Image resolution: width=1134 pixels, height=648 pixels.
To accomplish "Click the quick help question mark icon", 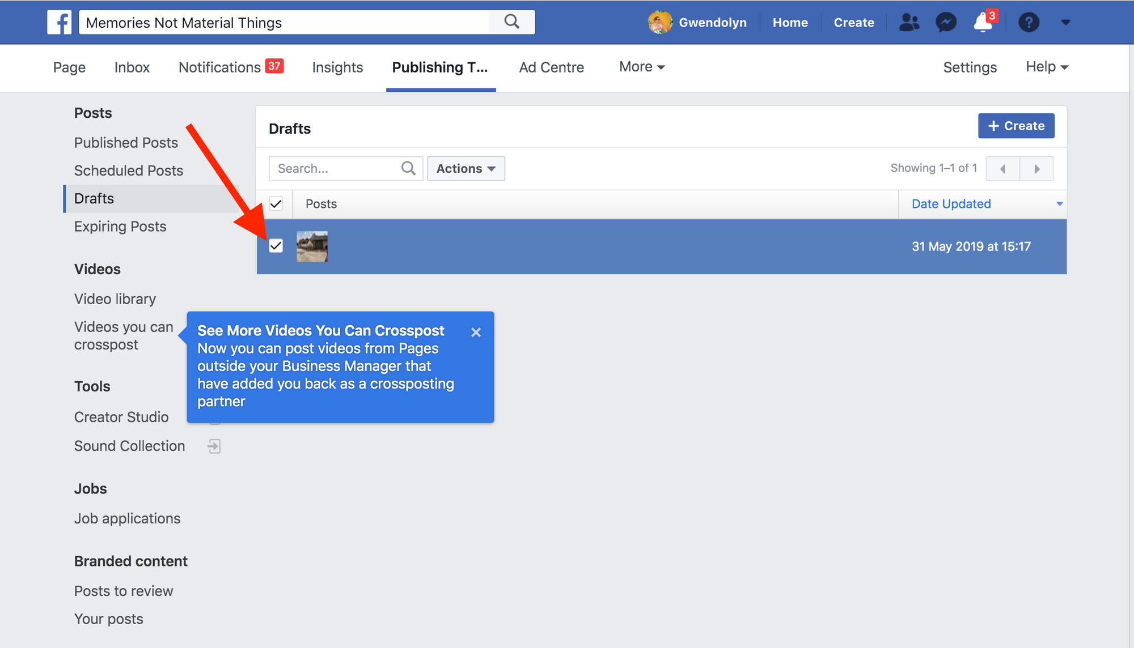I will click(1029, 23).
